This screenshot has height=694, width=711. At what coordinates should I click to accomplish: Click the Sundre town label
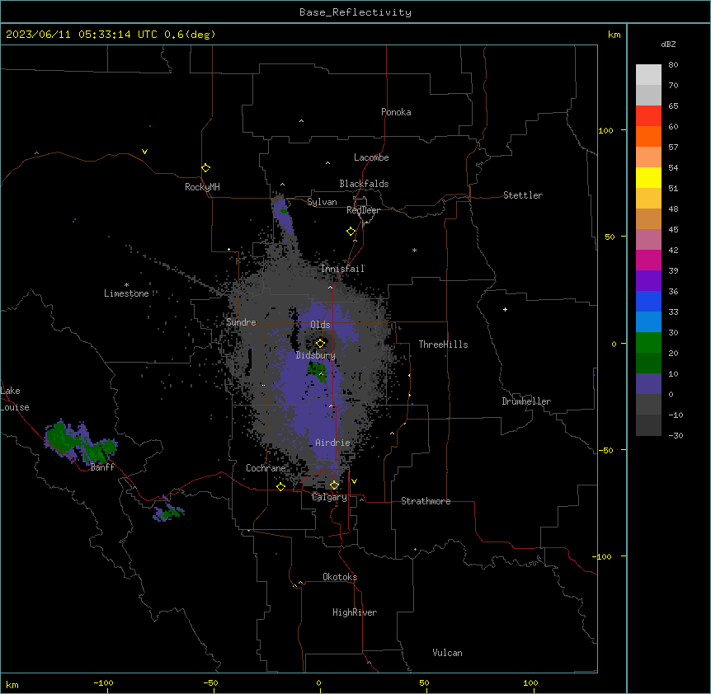[241, 322]
